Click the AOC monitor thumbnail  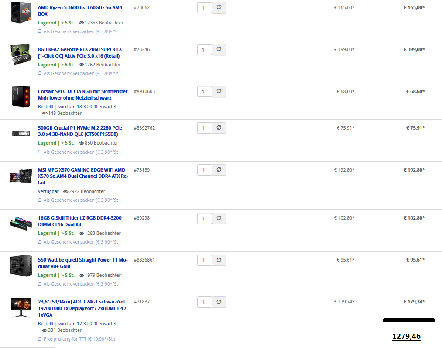tap(21, 307)
